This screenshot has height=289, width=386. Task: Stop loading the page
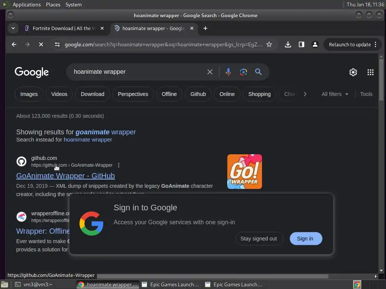coord(41,44)
